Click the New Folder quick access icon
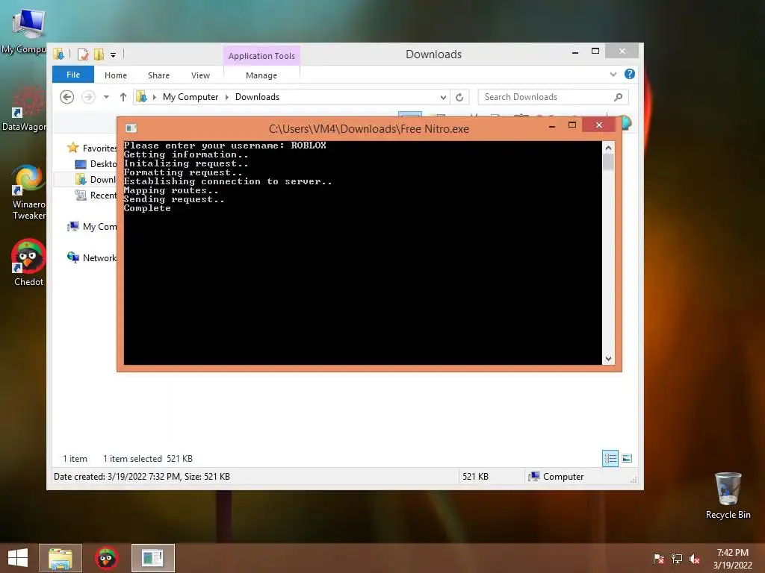 tap(99, 54)
